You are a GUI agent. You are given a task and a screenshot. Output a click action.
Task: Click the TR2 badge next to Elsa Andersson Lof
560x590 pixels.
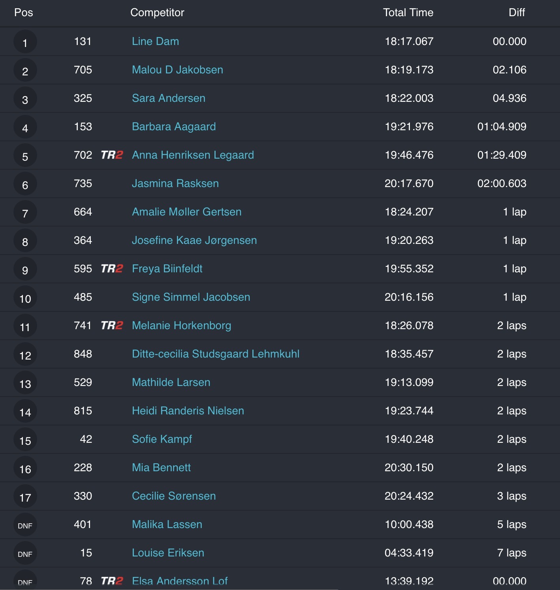[112, 581]
